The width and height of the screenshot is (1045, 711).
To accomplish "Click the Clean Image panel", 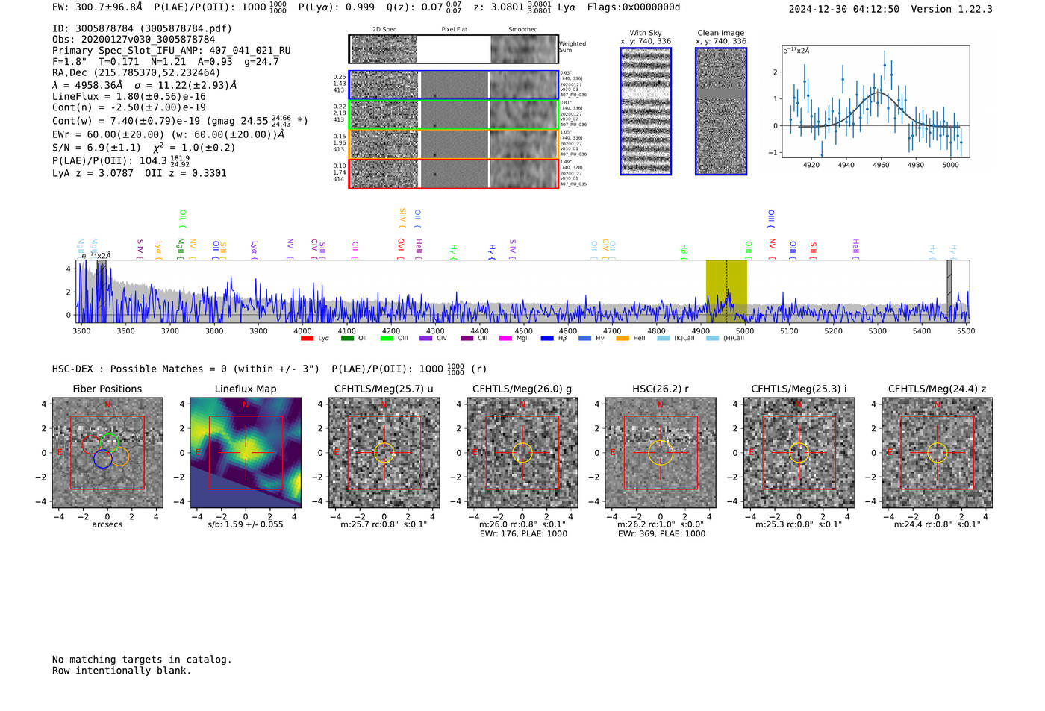I will pos(721,111).
